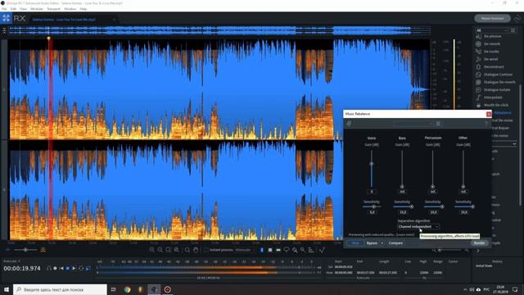Viewport: 524px width, 295px height.
Task: Collapse the waveform overview strip
Action: (x=4, y=31)
